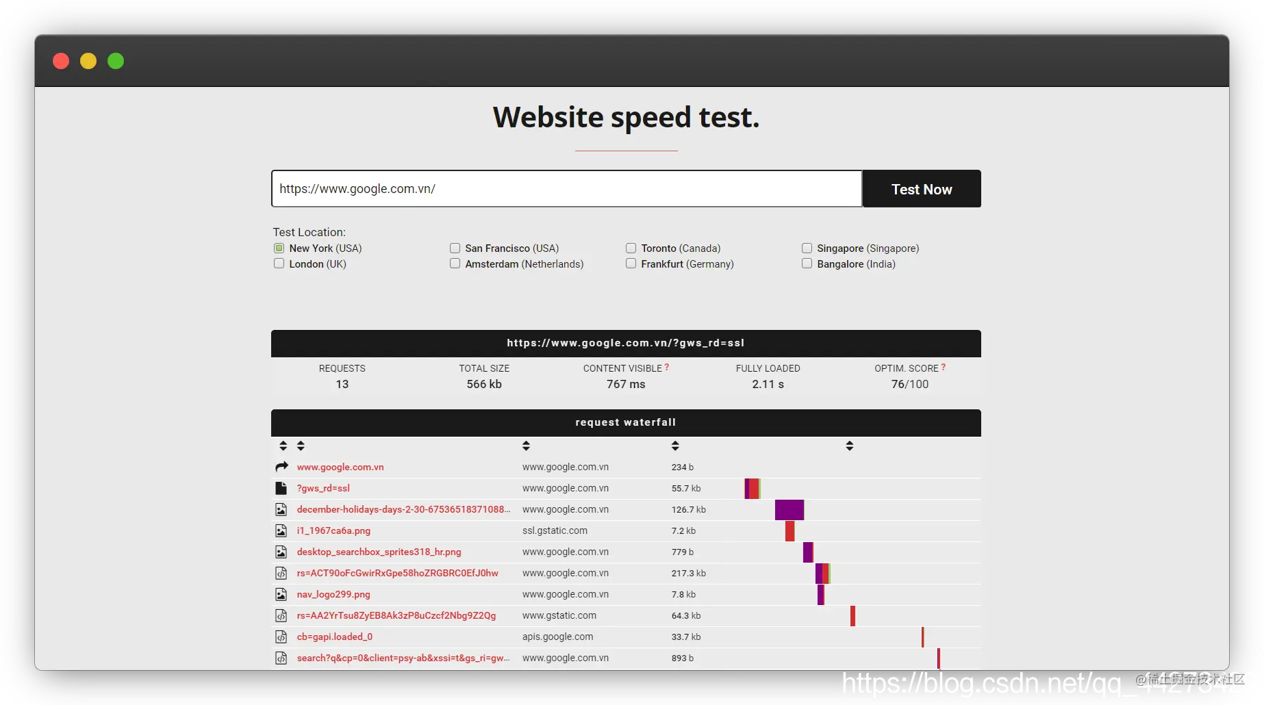Viewport: 1264px width, 705px height.
Task: Click the image icon for december-holidays row
Action: 281,509
